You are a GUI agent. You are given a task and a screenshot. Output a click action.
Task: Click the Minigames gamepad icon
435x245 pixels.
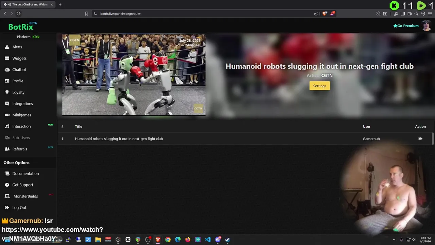(7, 115)
